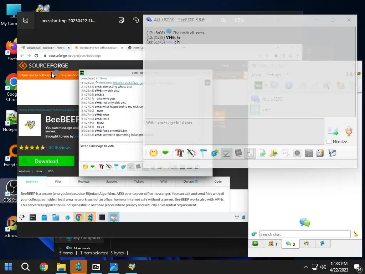Switch to groups tab in BeeBEEP main window
The height and width of the screenshot is (274, 365).
pyautogui.click(x=307, y=244)
